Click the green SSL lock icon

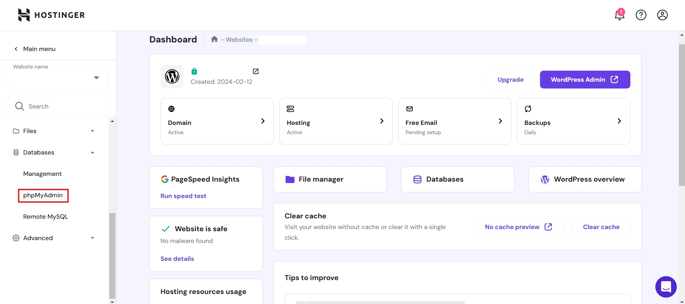(194, 71)
